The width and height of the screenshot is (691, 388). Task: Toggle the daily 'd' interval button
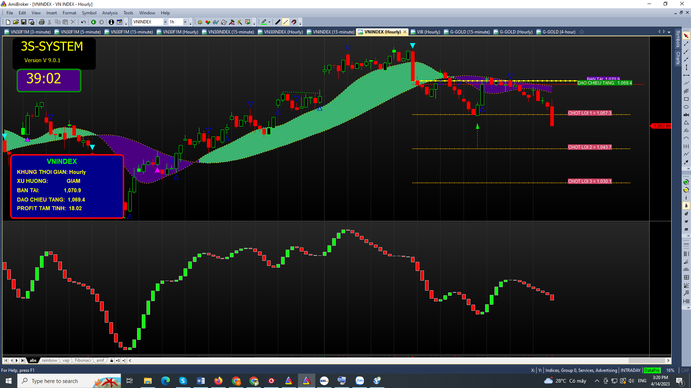coord(686,214)
